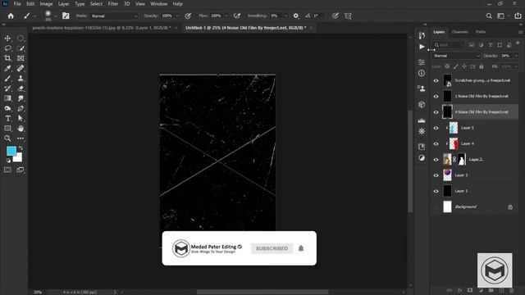This screenshot has width=525, height=295.
Task: Click the white background color swatch
Action: coord(19,158)
